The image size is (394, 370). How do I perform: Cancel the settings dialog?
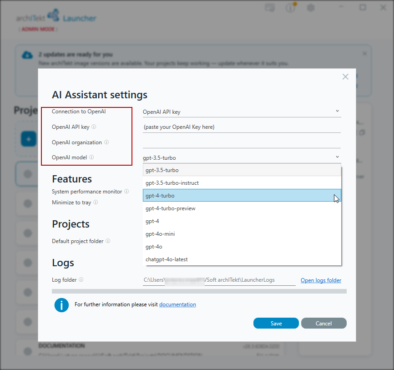(323, 323)
